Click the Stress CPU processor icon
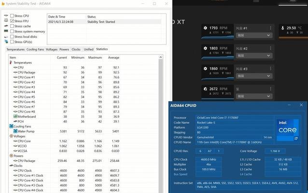The height and width of the screenshot is (193, 308). 6,15
